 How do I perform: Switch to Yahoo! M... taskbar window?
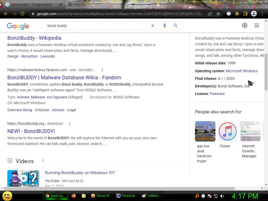(101, 196)
